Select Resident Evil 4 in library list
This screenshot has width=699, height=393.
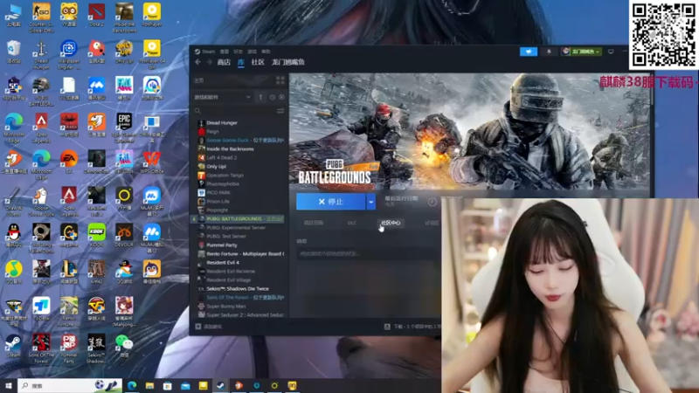click(223, 263)
